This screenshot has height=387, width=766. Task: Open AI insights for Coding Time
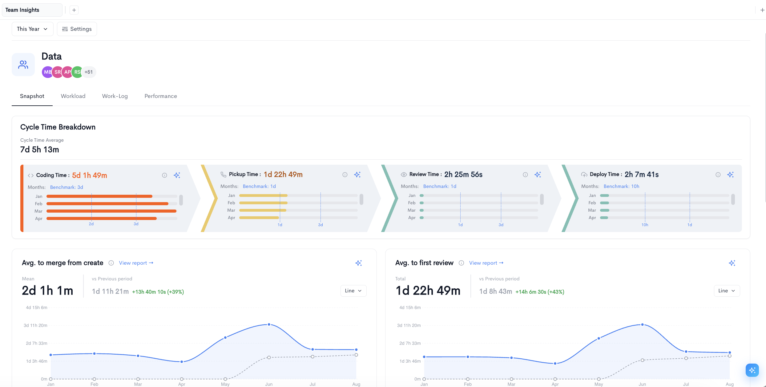tap(177, 175)
